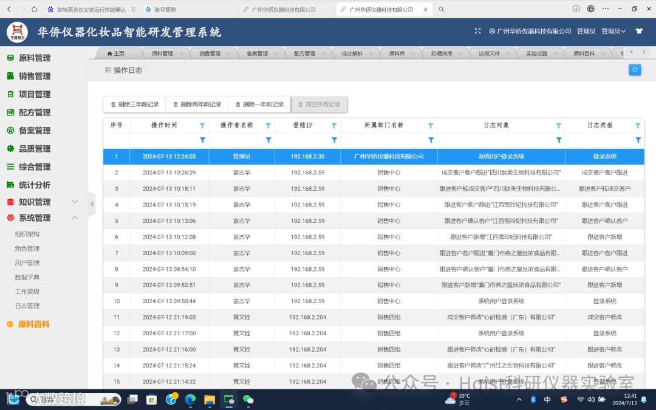
Task: Switch to the 主页 tab
Action: point(116,53)
